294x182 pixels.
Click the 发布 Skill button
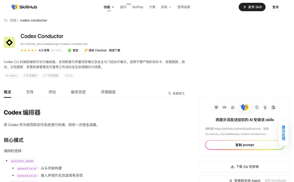pos(252,7)
